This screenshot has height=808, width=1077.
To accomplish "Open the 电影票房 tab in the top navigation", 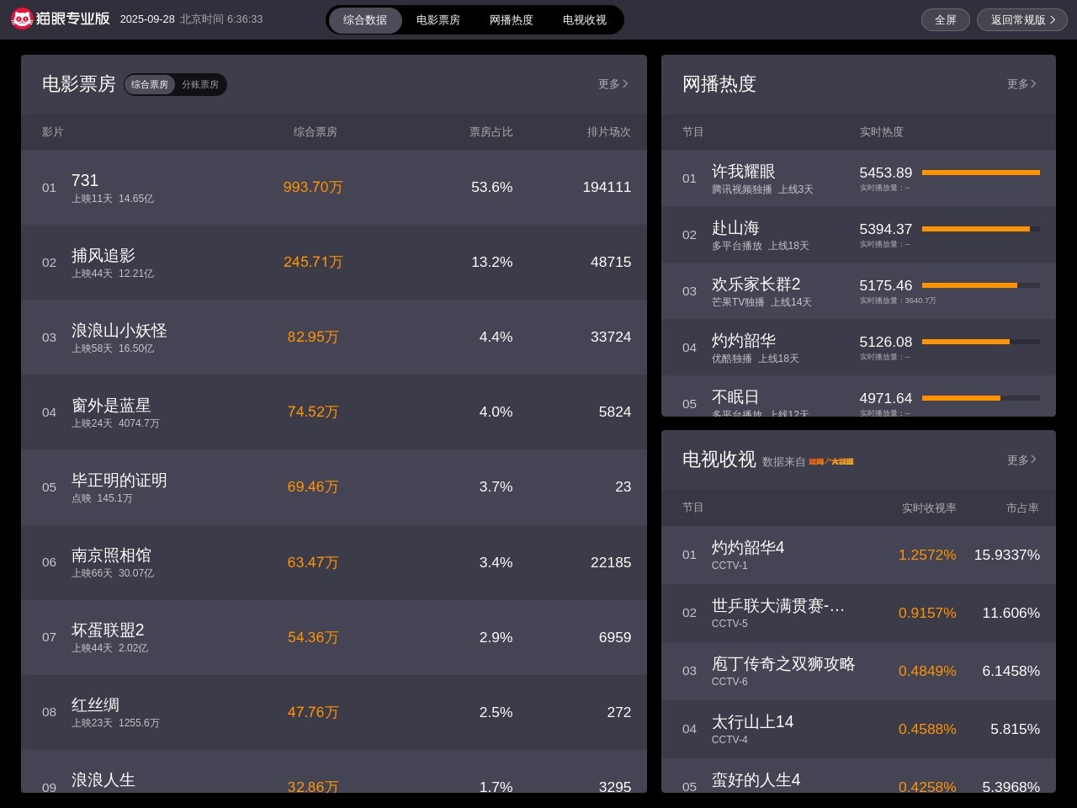I will pos(438,20).
